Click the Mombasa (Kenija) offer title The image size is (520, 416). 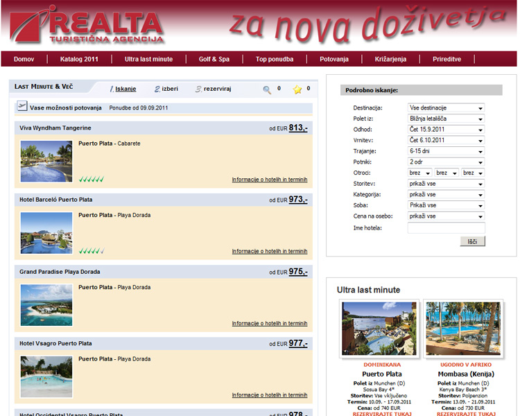(466, 374)
